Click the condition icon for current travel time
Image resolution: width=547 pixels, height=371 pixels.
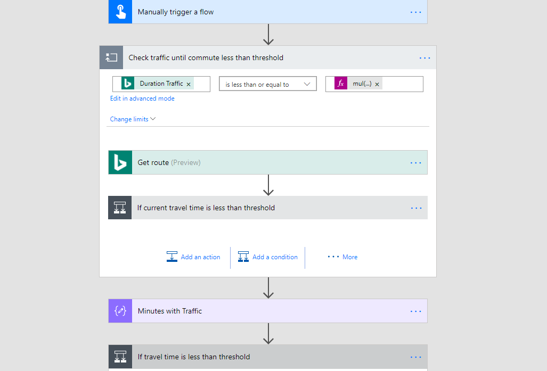click(x=120, y=208)
